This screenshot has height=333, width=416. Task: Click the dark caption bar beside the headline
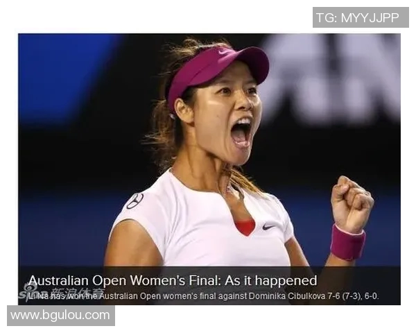[x=358, y=280]
